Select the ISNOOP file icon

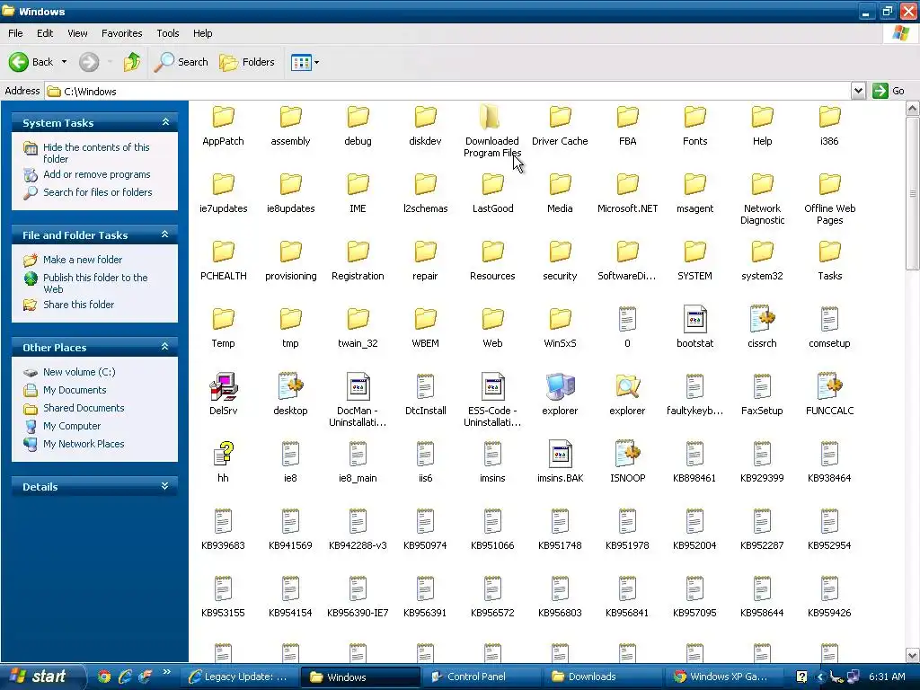point(627,454)
